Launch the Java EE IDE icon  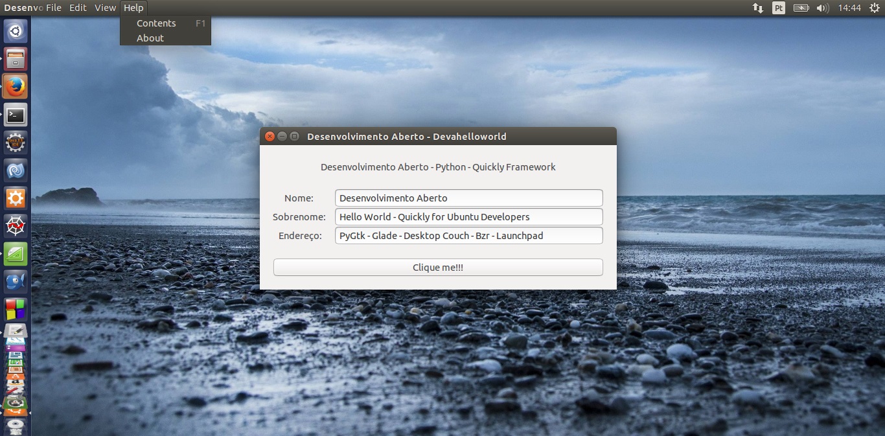pyautogui.click(x=16, y=143)
